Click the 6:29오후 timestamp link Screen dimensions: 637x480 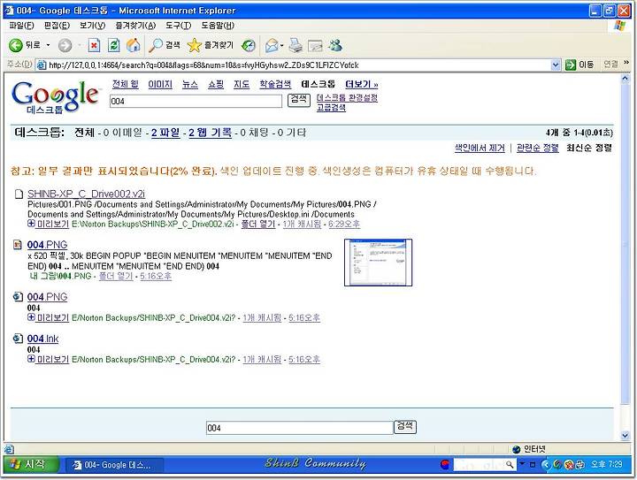point(344,224)
